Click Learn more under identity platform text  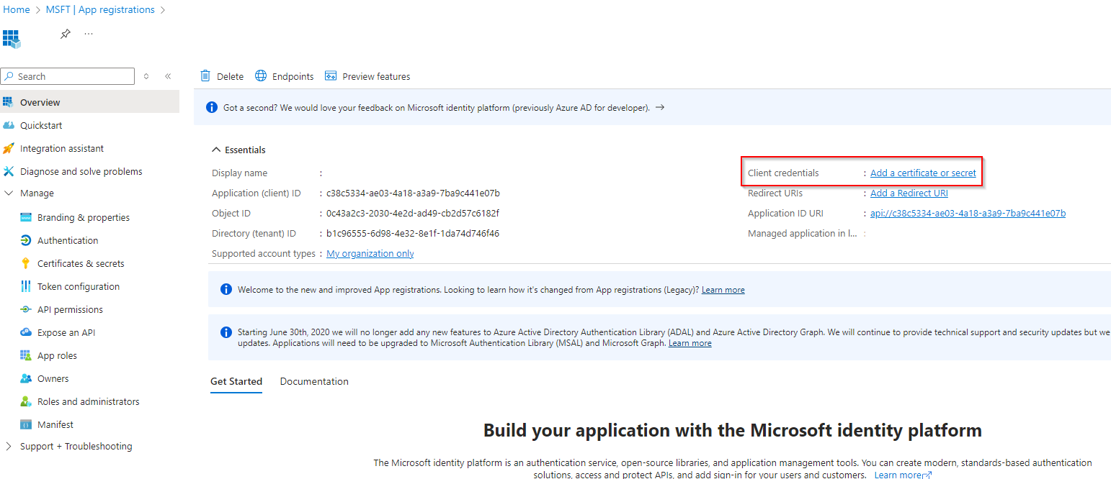tap(903, 475)
